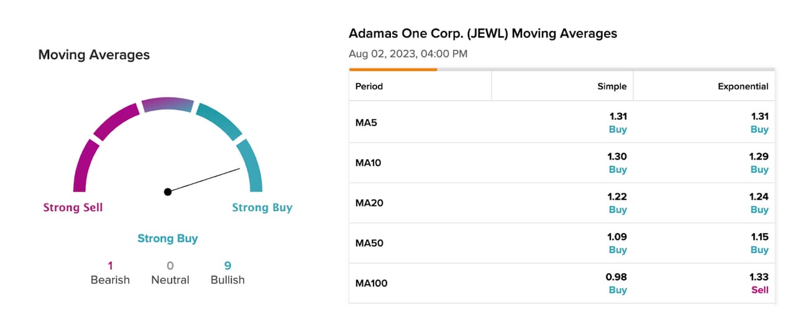The height and width of the screenshot is (322, 803).
Task: Sort by the Simple column header
Action: (612, 86)
